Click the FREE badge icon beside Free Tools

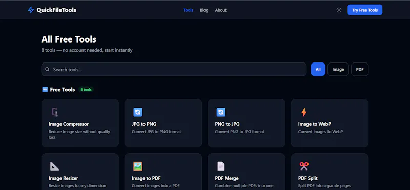point(45,90)
